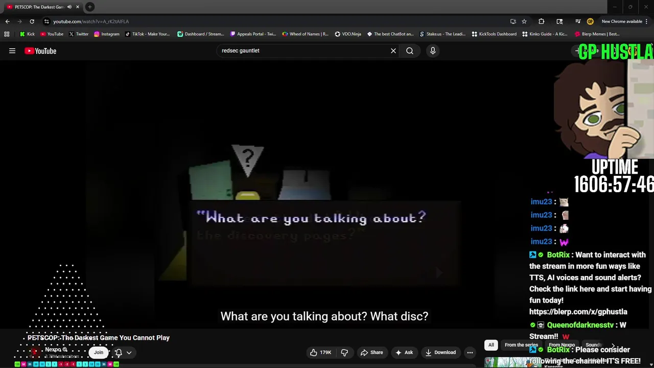Select the 'From the series' chip
Image resolution: width=654 pixels, height=368 pixels.
point(521,345)
